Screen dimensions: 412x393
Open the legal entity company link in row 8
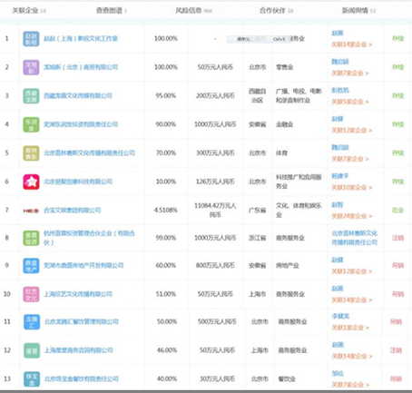(x=355, y=238)
